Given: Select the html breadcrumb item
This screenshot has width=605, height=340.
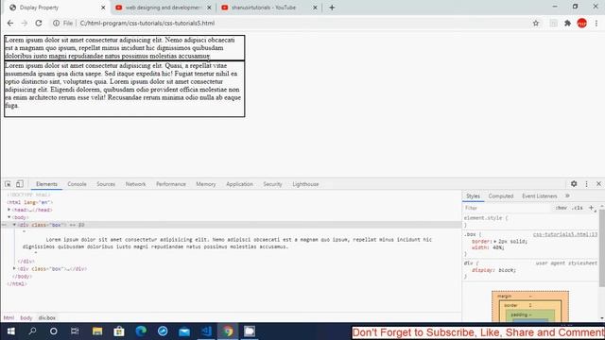Looking at the screenshot, I should pyautogui.click(x=9, y=317).
